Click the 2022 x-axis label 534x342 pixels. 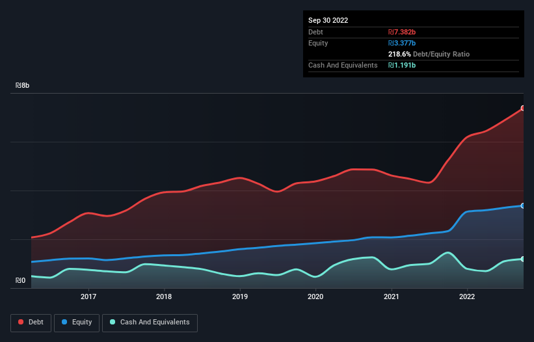point(467,296)
